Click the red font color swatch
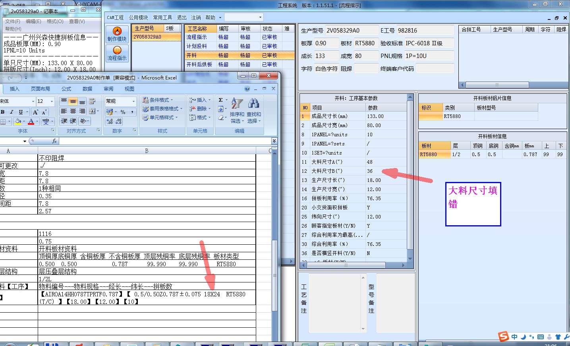570x346 pixels. point(31,121)
